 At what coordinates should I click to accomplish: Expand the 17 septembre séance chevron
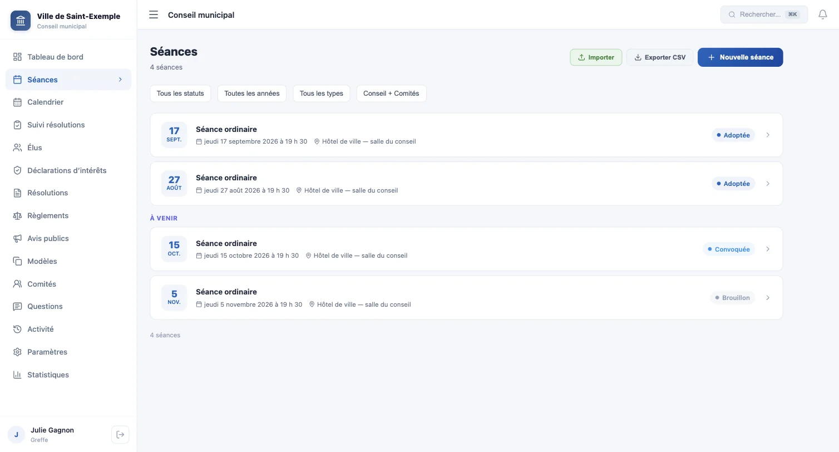[768, 135]
